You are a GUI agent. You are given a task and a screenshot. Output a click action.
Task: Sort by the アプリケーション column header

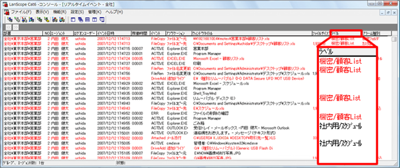coord(178,33)
